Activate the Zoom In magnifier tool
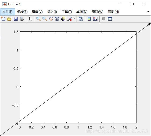Image resolution: width=151 pixels, height=136 pixels. 38,19
